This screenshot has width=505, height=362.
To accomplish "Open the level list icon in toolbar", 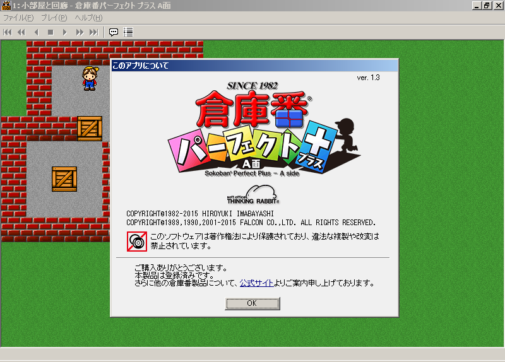I will click(x=128, y=32).
